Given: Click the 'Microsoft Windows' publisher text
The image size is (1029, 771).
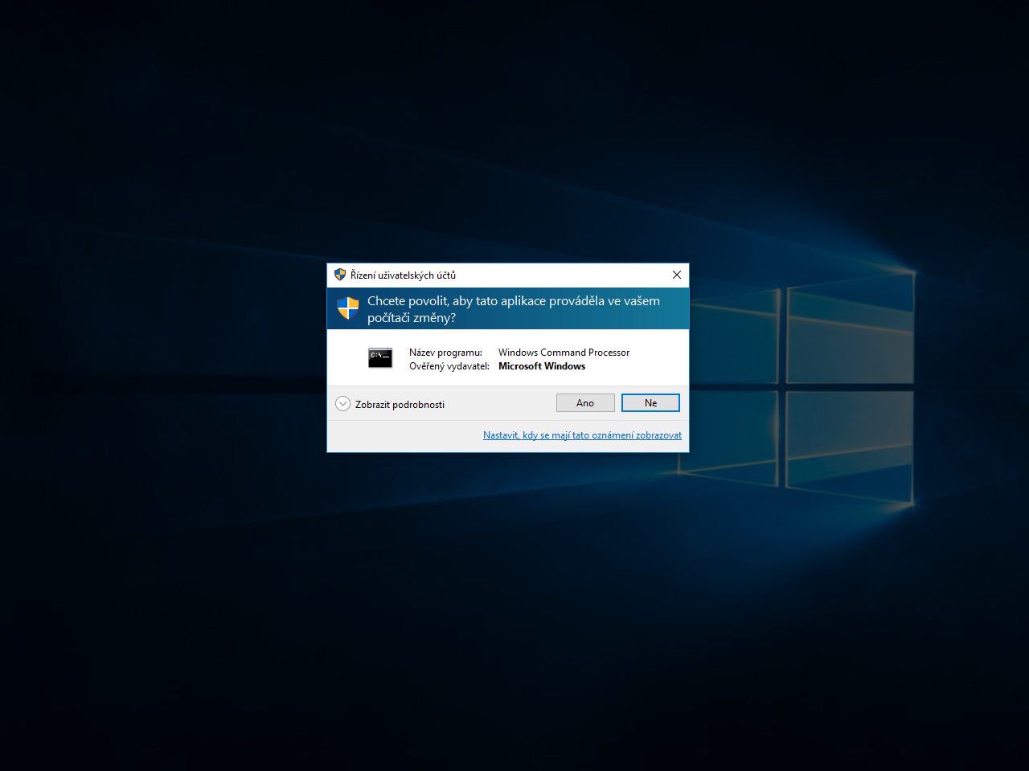Looking at the screenshot, I should pyautogui.click(x=542, y=366).
